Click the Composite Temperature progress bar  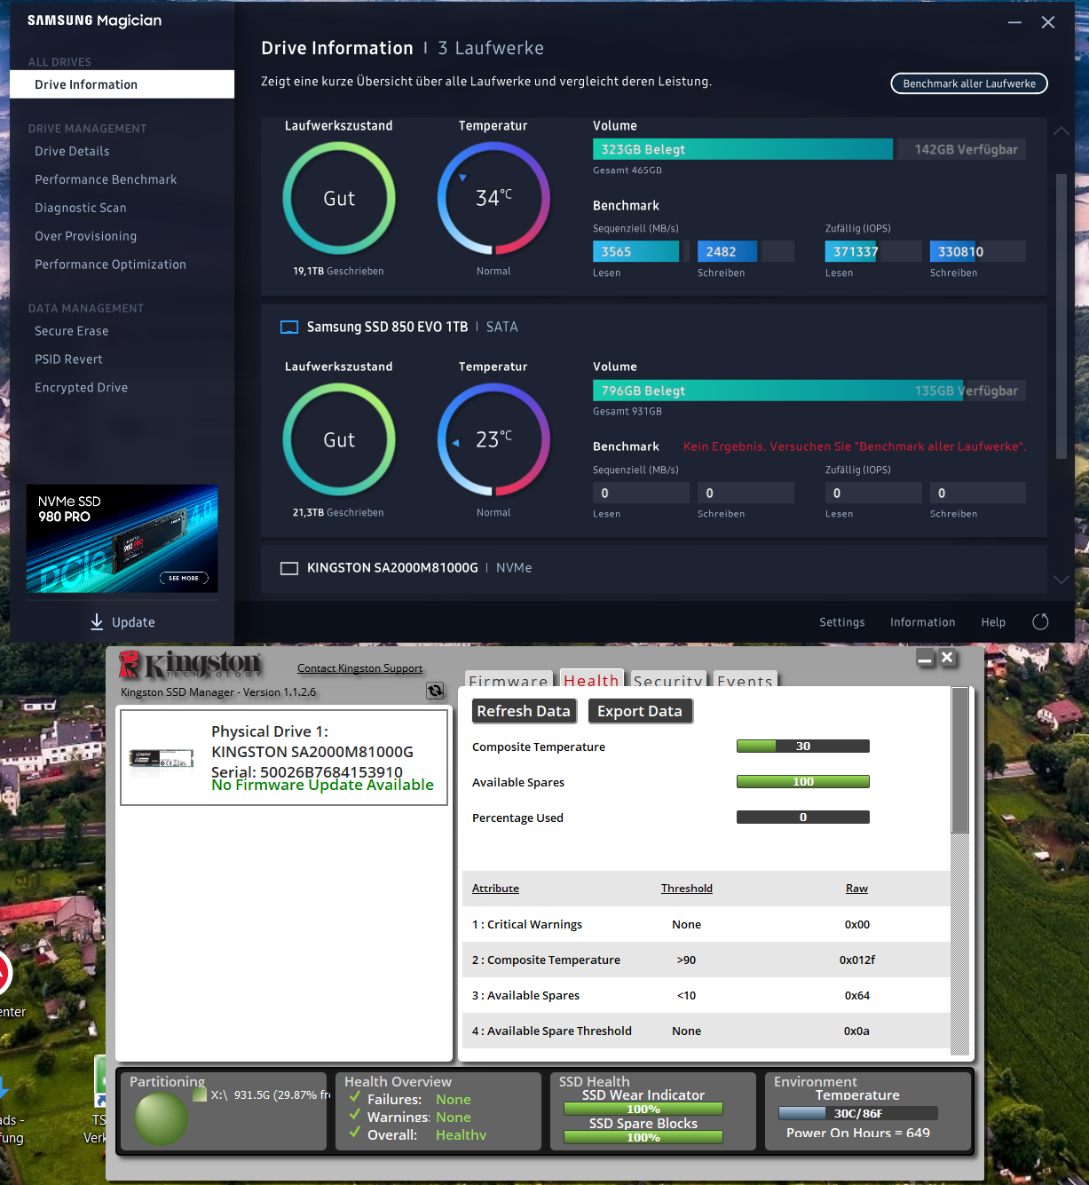click(803, 747)
